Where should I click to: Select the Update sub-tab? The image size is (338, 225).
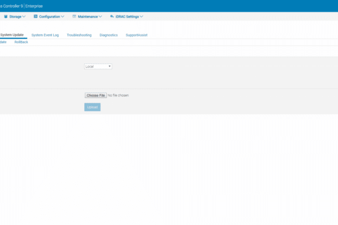click(x=3, y=42)
